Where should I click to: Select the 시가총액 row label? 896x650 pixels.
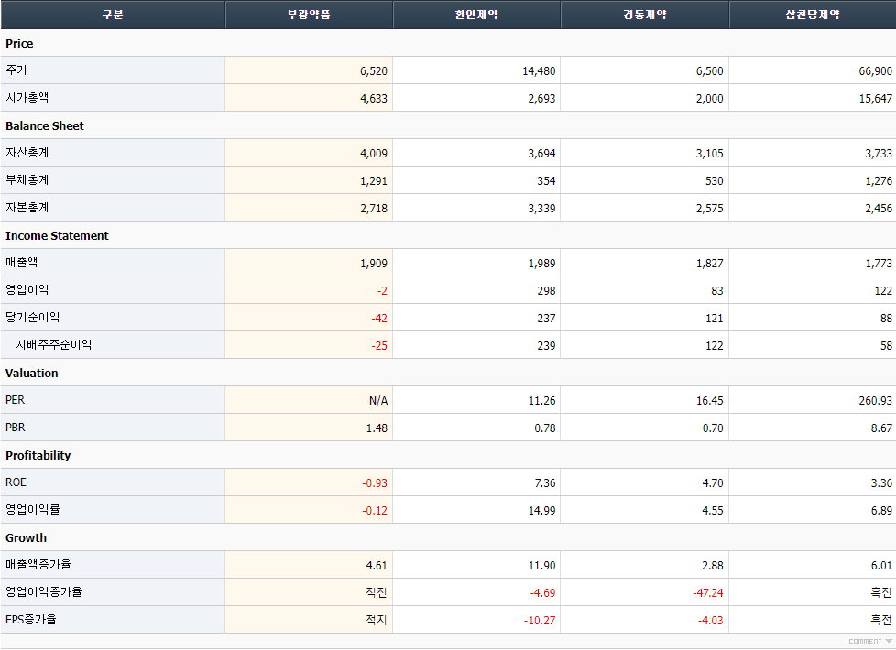[x=113, y=98]
